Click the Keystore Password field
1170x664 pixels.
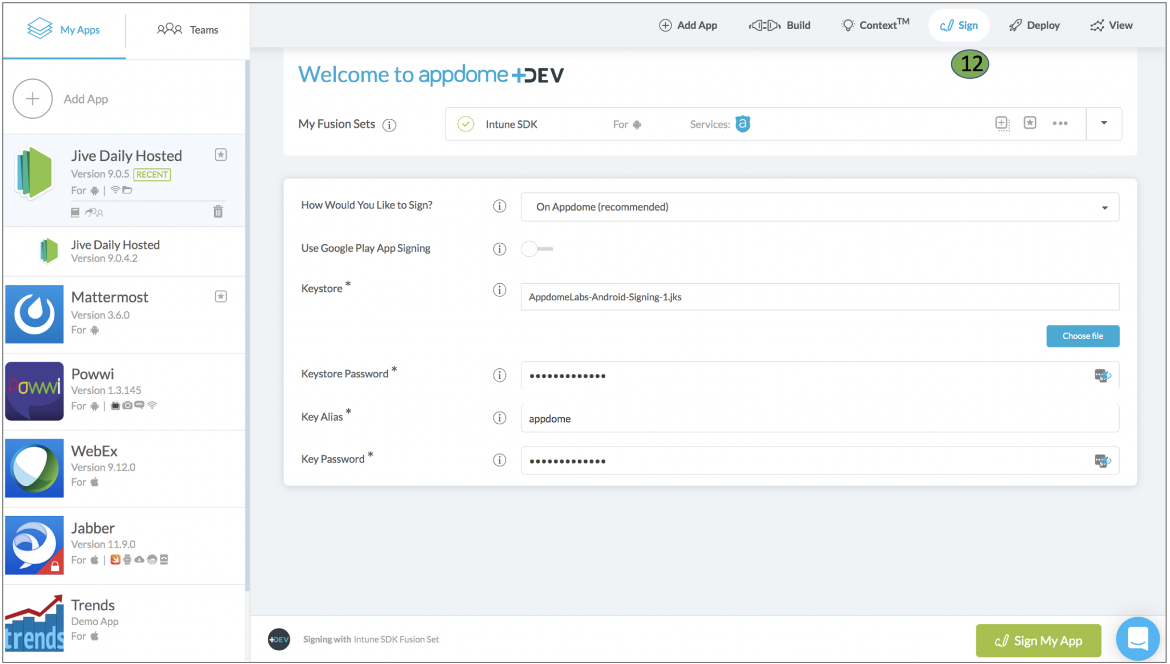820,376
